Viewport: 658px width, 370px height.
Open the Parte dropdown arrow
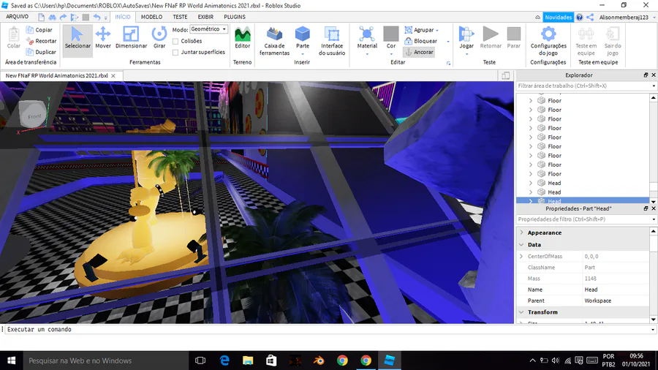[x=302, y=53]
